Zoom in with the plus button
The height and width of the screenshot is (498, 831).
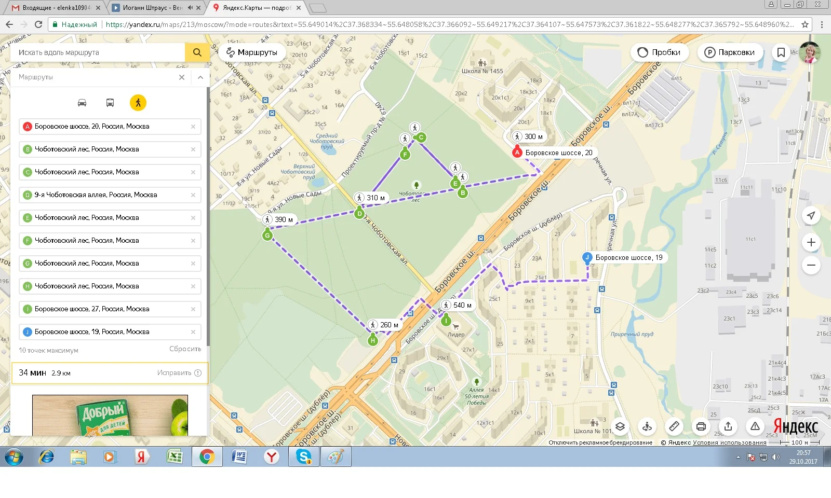pos(811,242)
